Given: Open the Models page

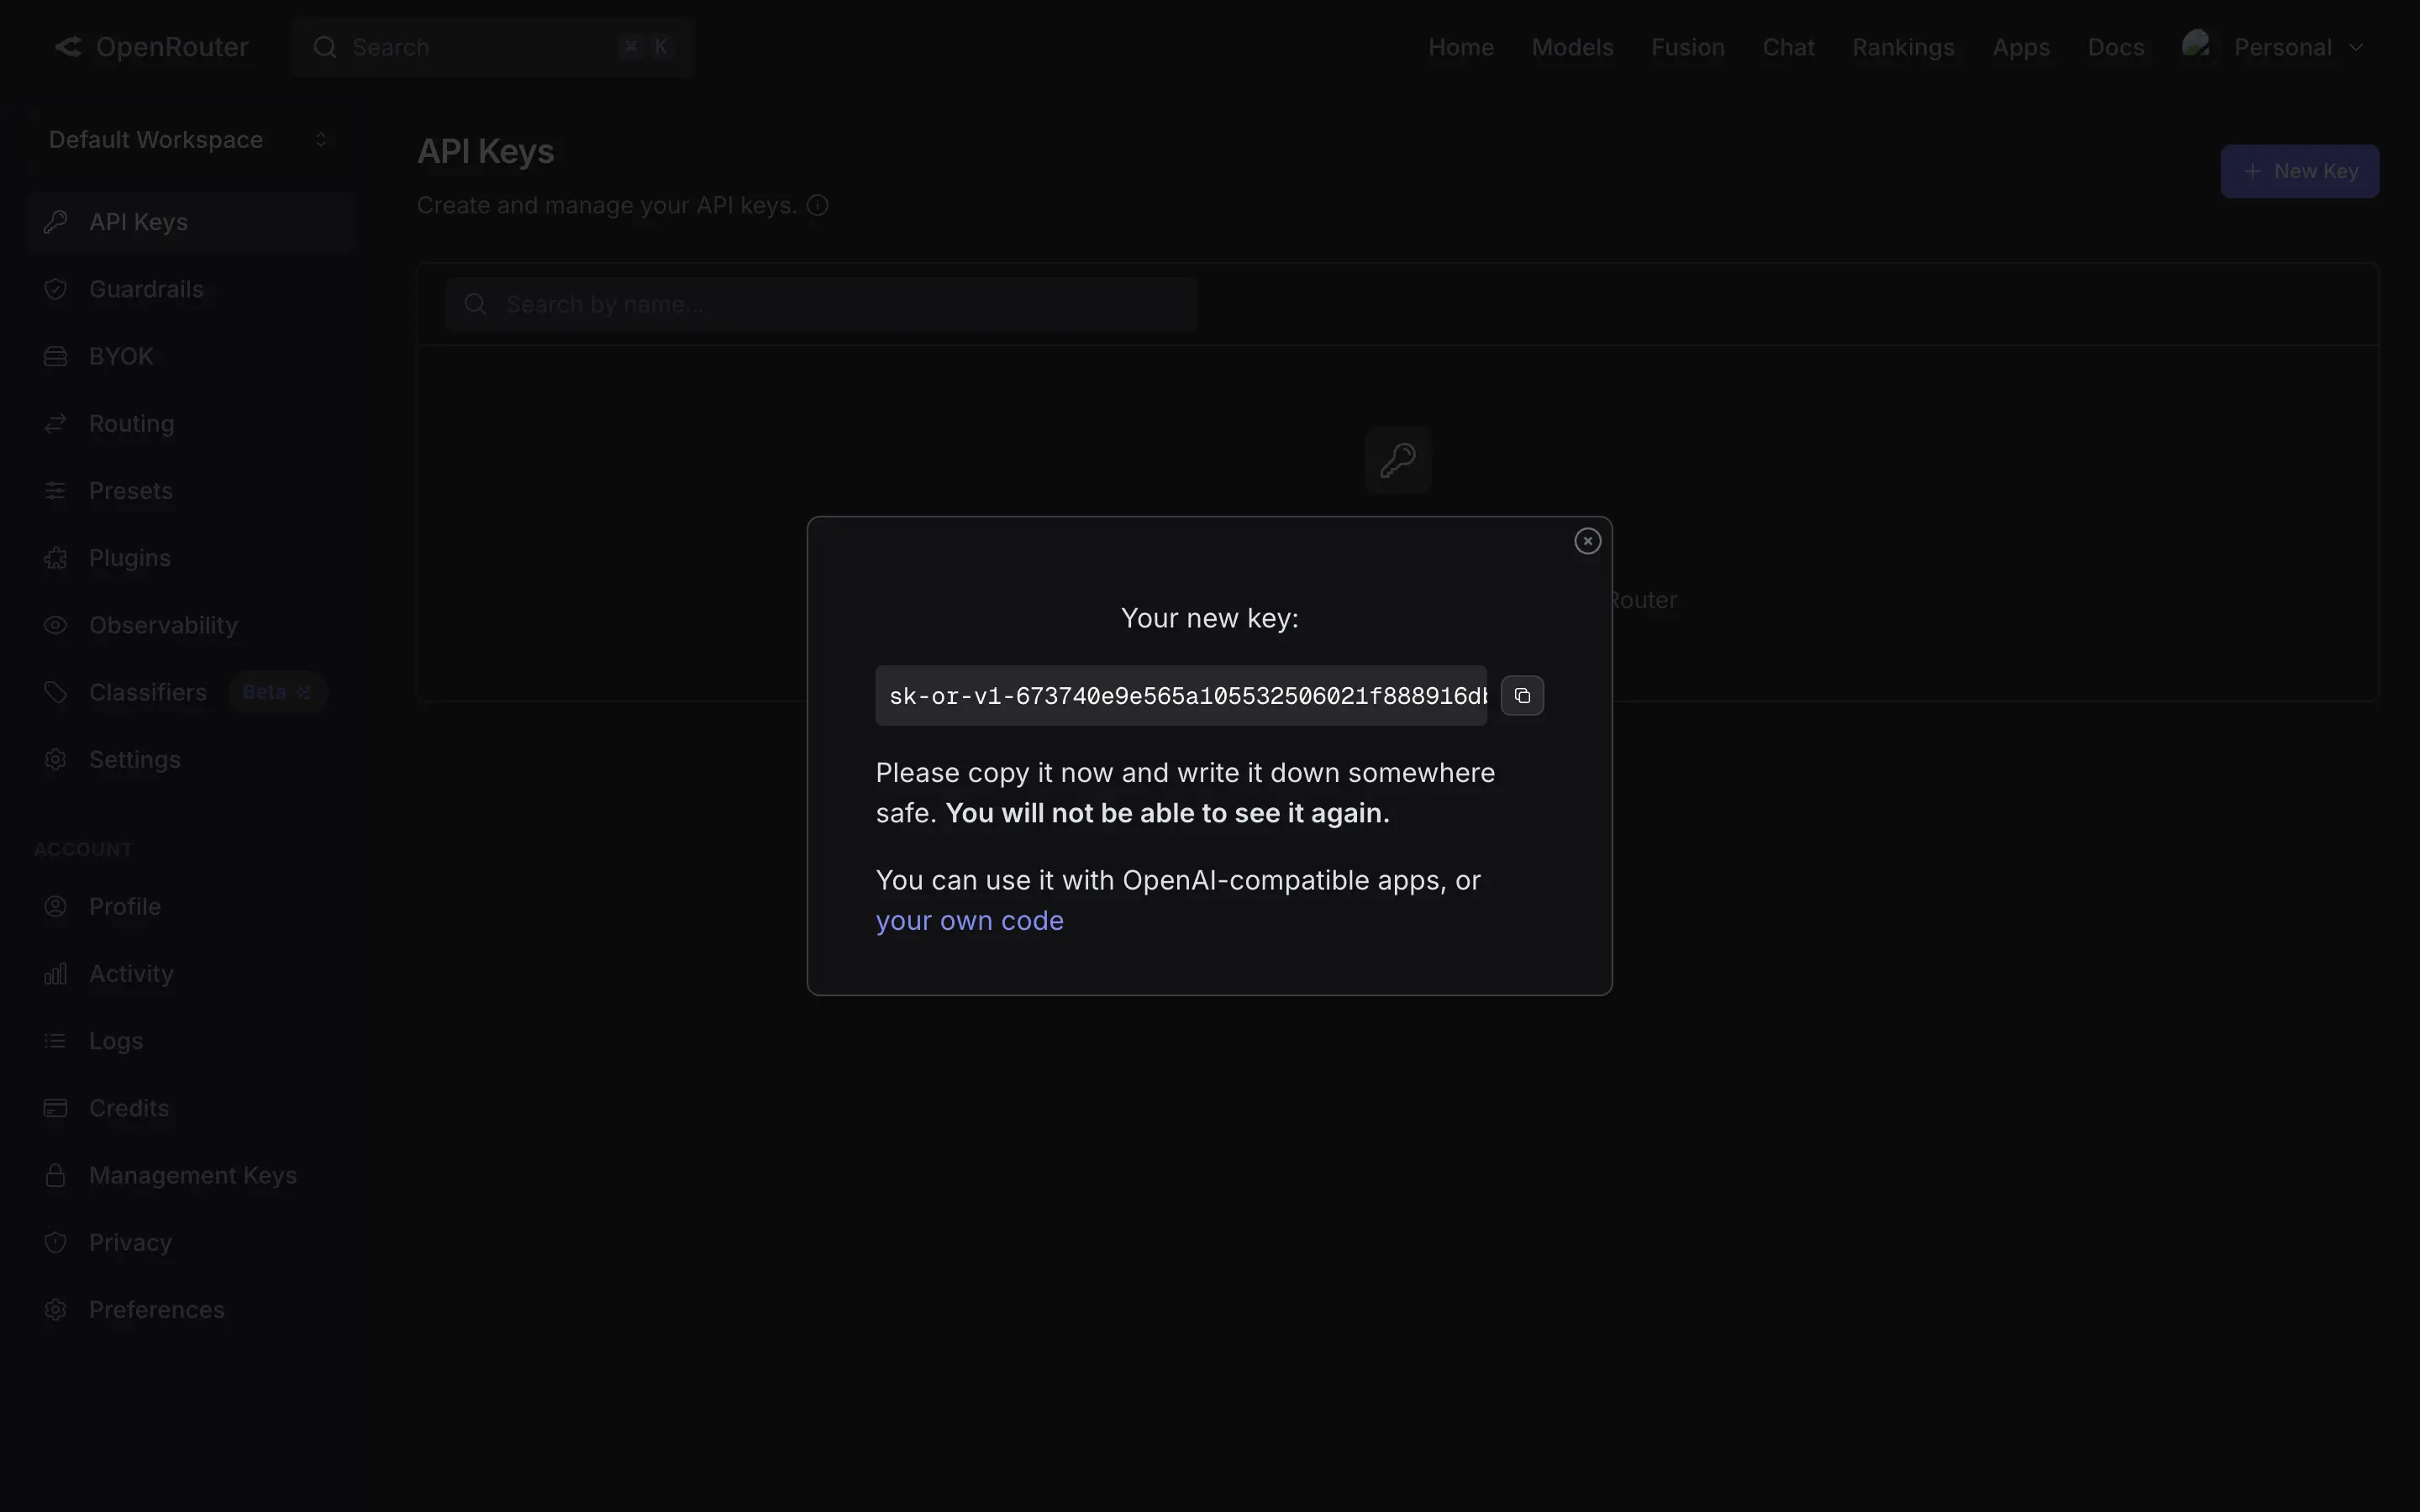Looking at the screenshot, I should [1572, 47].
